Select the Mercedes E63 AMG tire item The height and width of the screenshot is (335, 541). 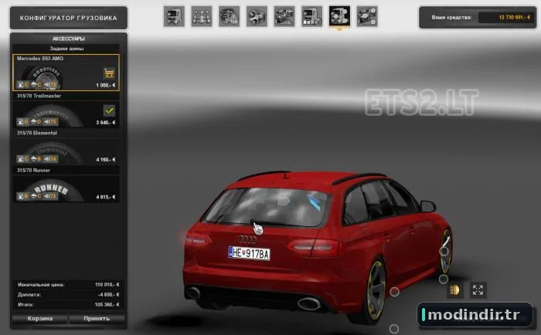[x=66, y=73]
